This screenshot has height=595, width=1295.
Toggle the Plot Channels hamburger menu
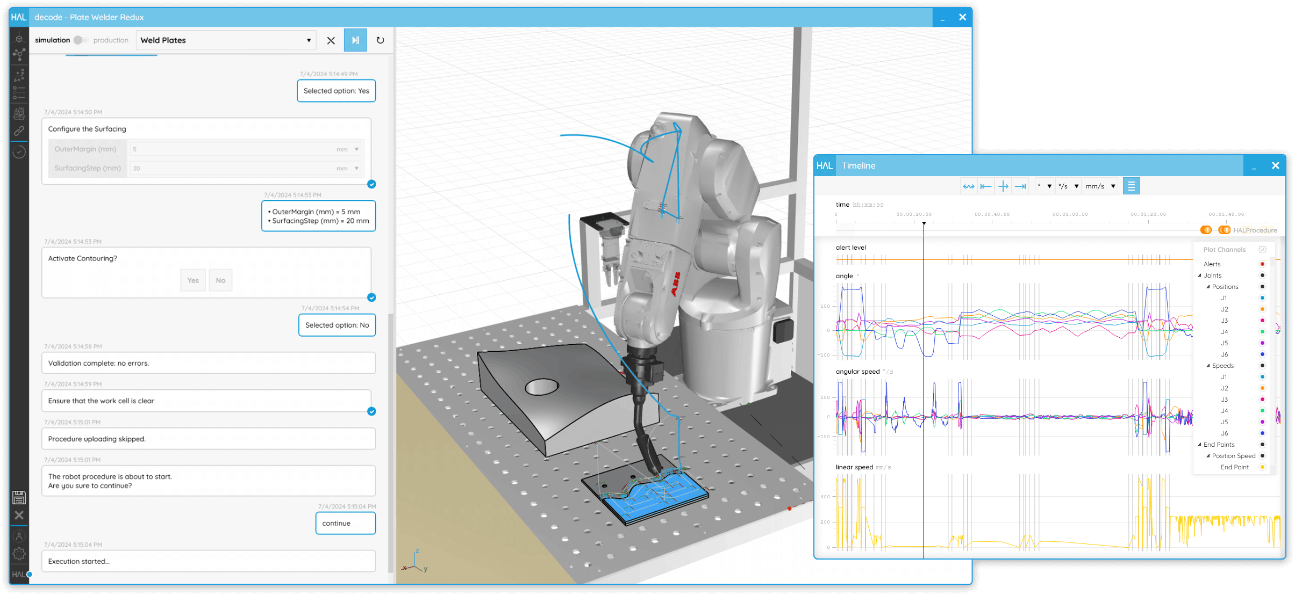1131,186
